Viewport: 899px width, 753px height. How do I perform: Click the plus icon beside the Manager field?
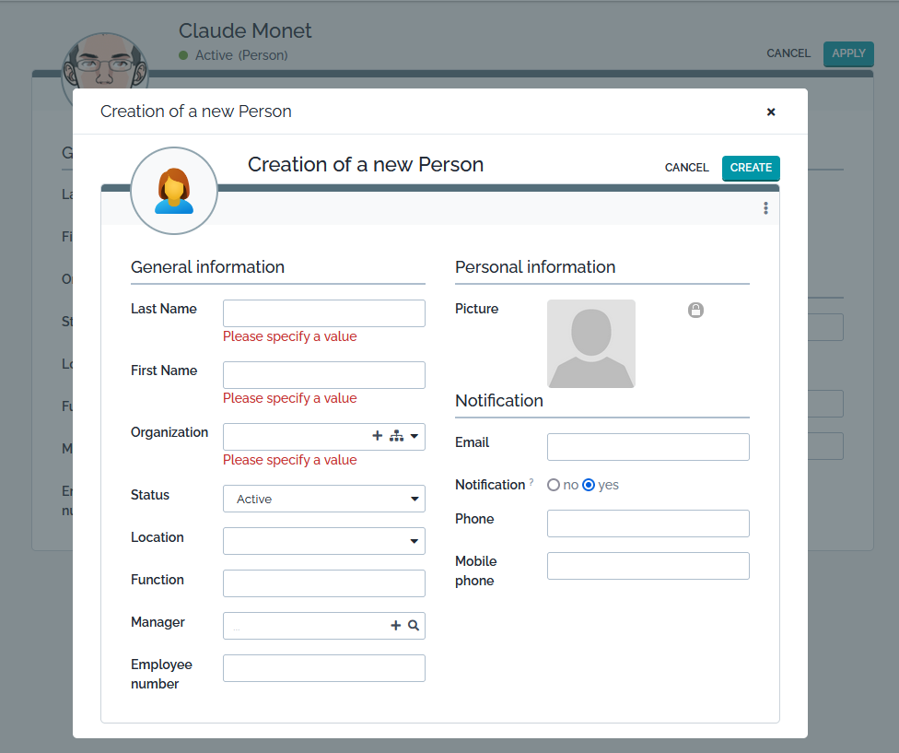click(394, 625)
